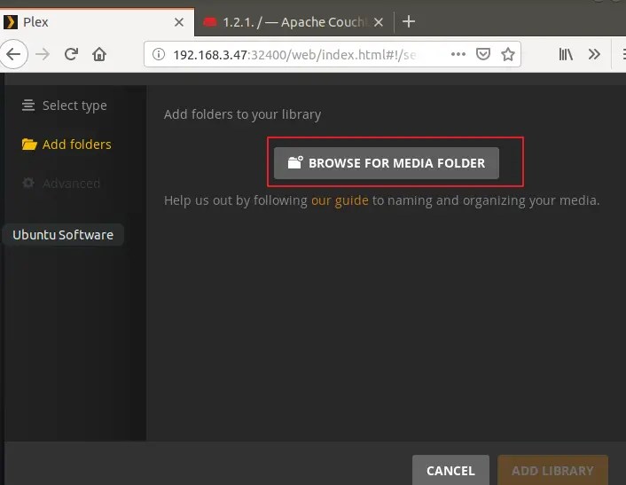This screenshot has width=626, height=485.
Task: Open the disabled Advanced step
Action: [x=61, y=184]
